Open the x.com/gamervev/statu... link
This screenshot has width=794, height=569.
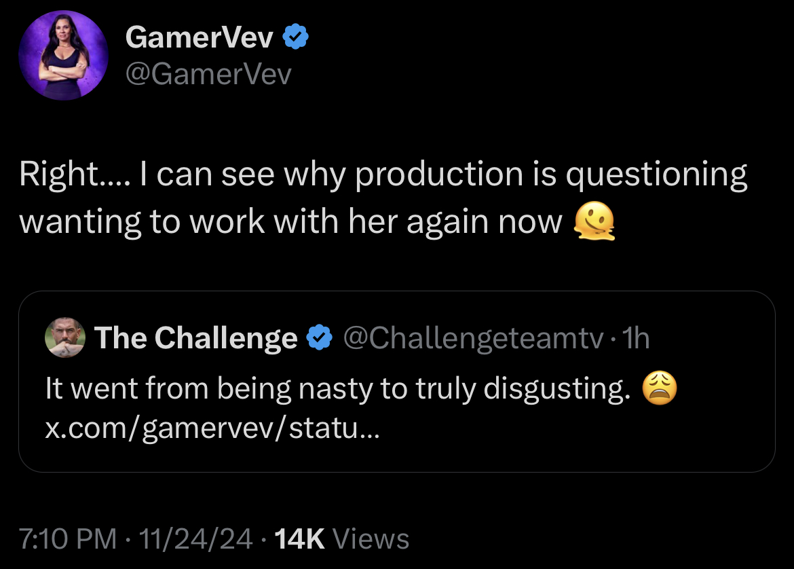(x=212, y=428)
